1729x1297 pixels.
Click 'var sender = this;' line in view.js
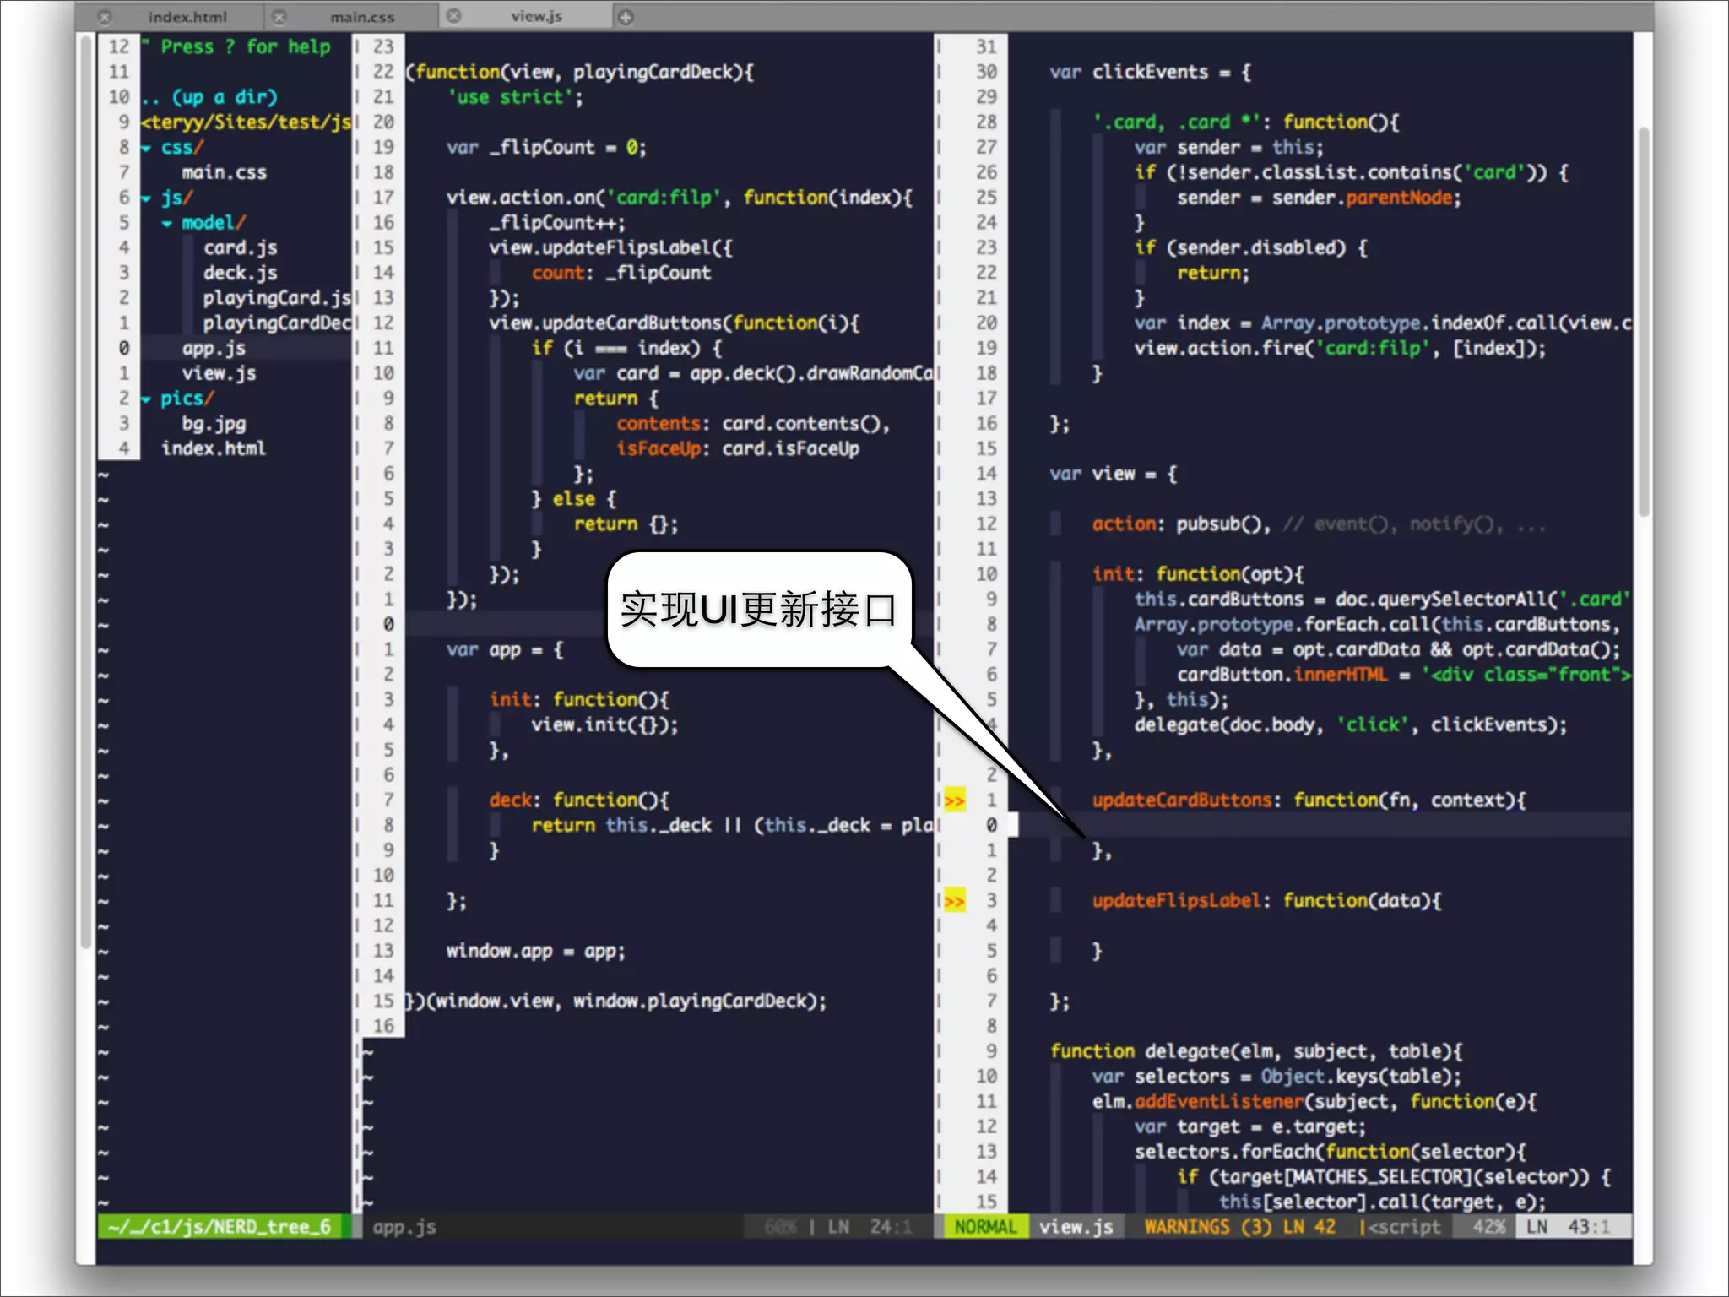(x=1229, y=148)
